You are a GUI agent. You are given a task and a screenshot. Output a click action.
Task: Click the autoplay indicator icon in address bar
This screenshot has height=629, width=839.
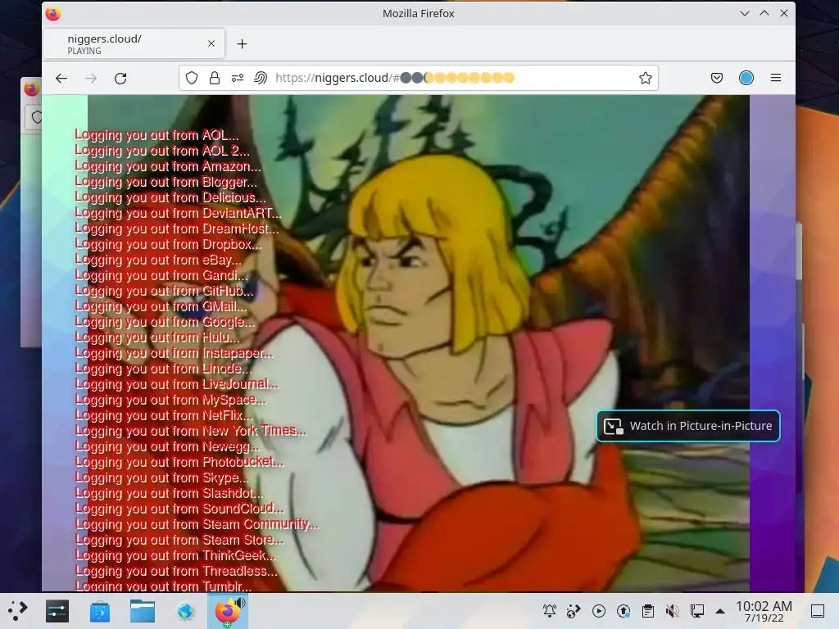tap(261, 78)
